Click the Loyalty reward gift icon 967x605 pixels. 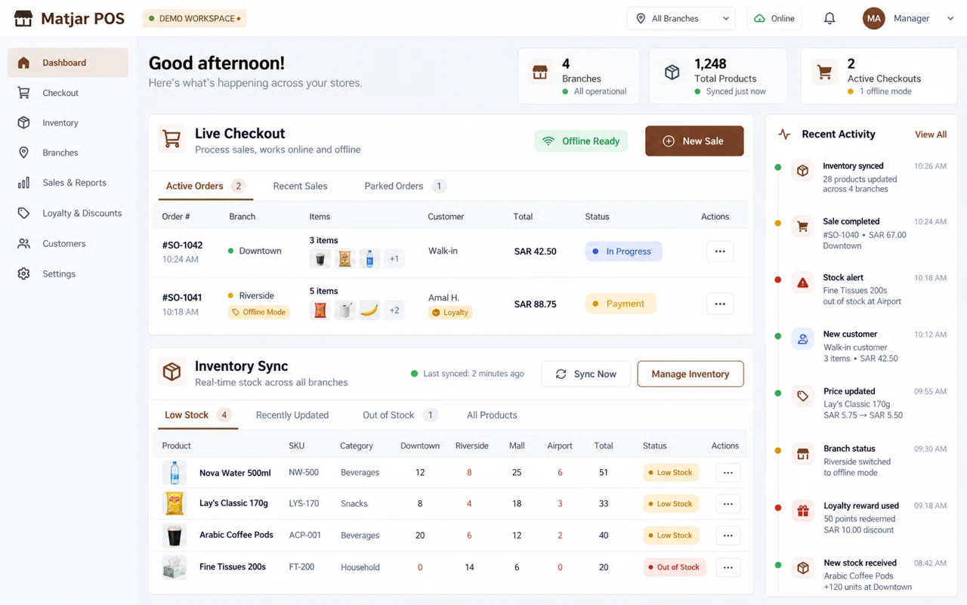pos(802,511)
